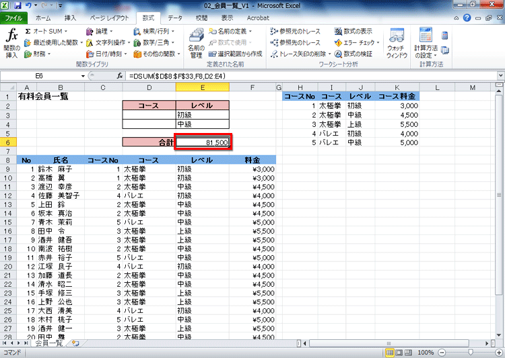Save the workbook from quick access toolbar
505x358 pixels.
[18, 5]
